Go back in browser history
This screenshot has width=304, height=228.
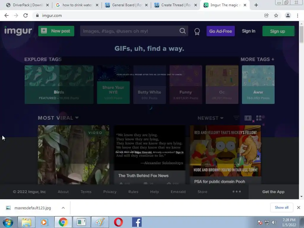[7, 15]
